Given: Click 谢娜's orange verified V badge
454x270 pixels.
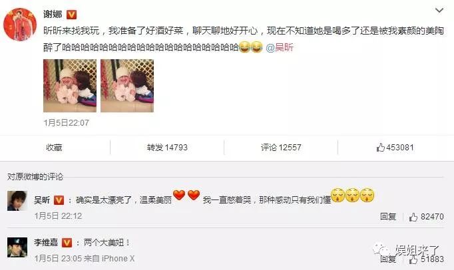Looking at the screenshot, I should 71,15.
